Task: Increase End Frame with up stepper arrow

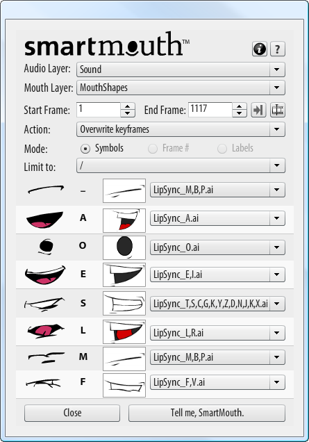Action: click(x=239, y=106)
